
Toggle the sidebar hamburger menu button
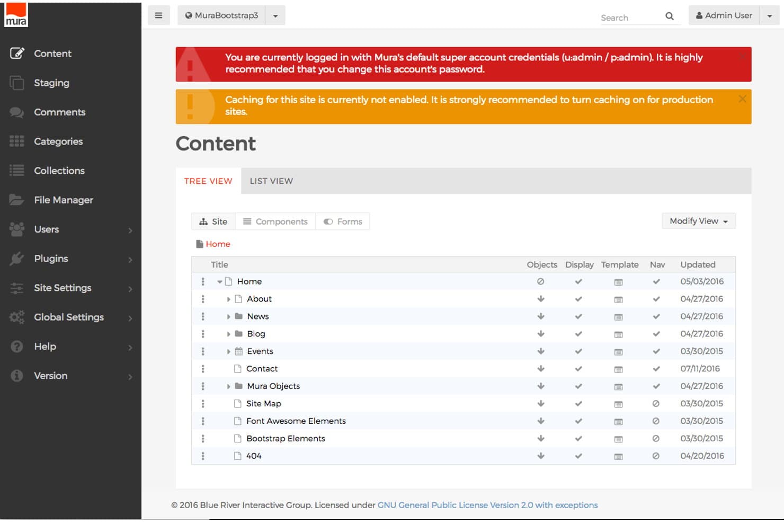tap(158, 15)
